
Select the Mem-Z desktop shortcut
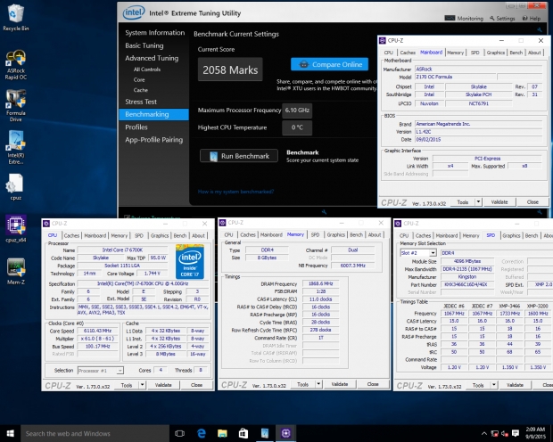(x=16, y=272)
